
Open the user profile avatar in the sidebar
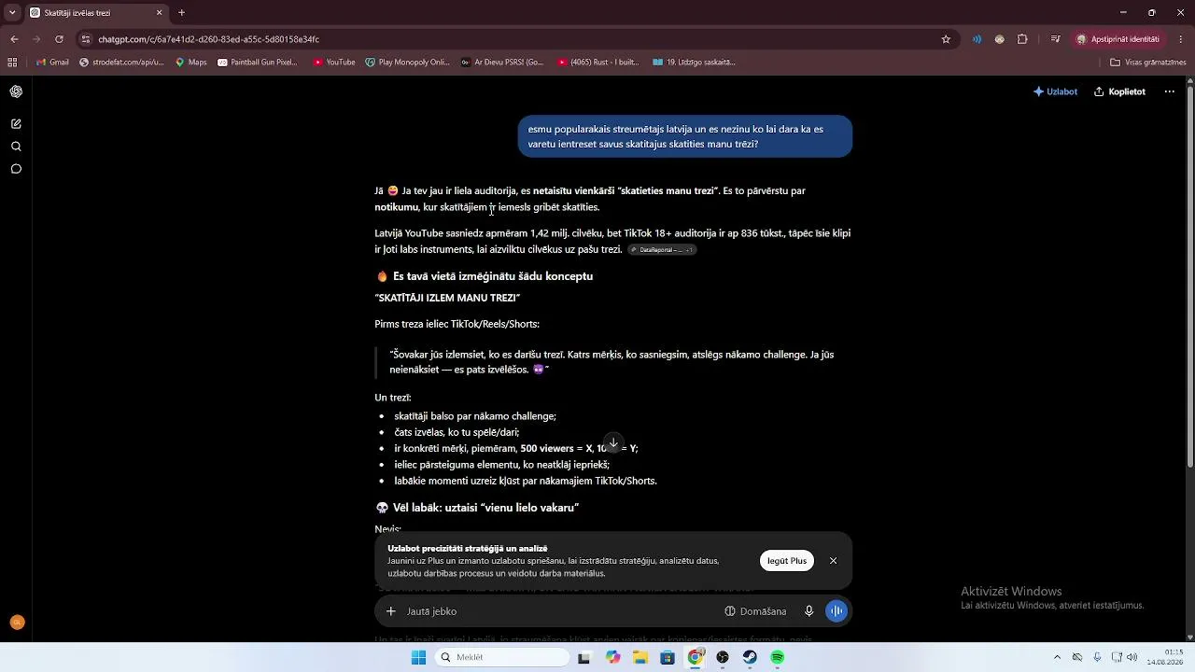(16, 623)
